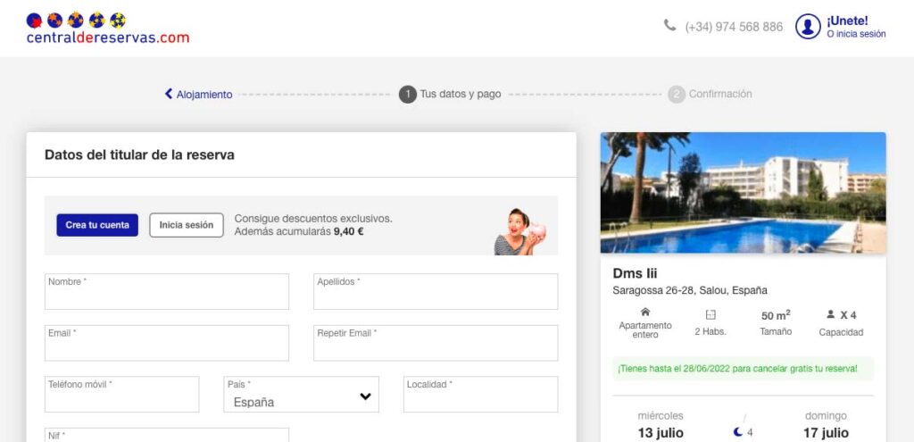914x442 pixels.
Task: Focus the Teléfono móvil input field
Action: (x=121, y=394)
